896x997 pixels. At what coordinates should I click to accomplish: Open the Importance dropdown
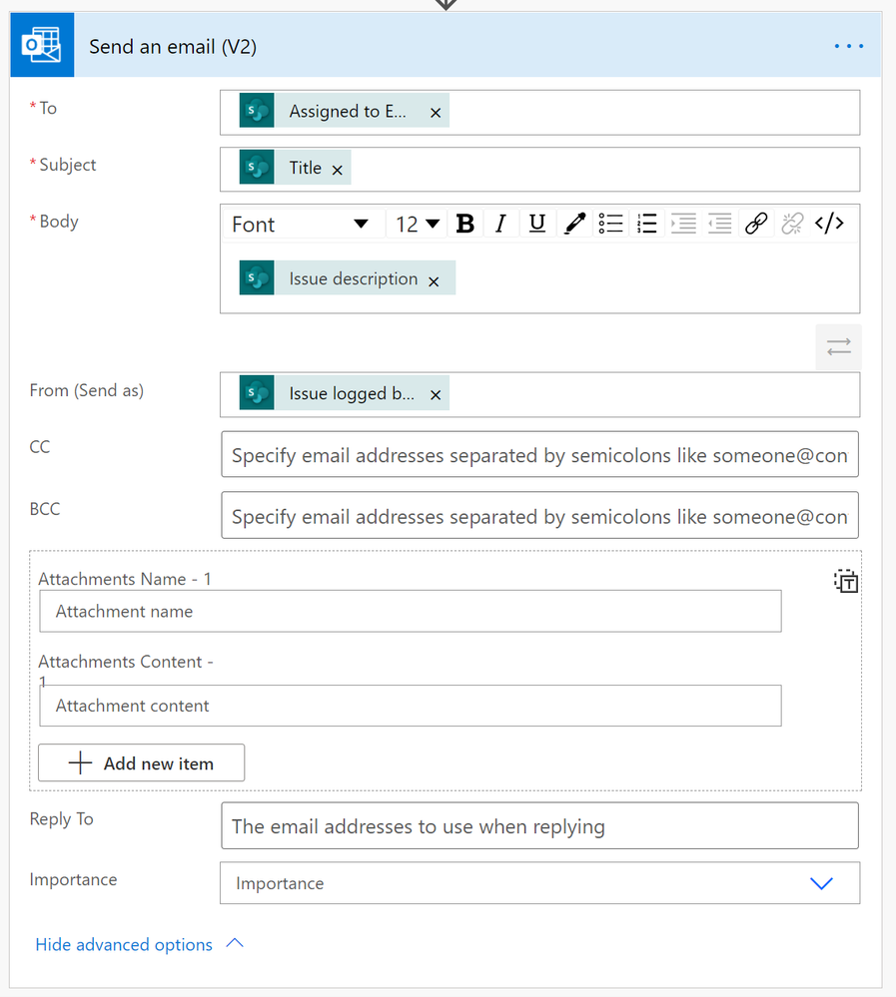click(x=539, y=883)
